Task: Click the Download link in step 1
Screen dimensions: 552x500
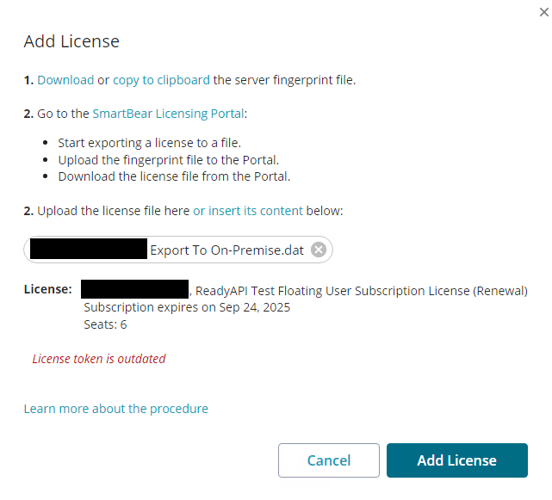Action: [x=65, y=80]
